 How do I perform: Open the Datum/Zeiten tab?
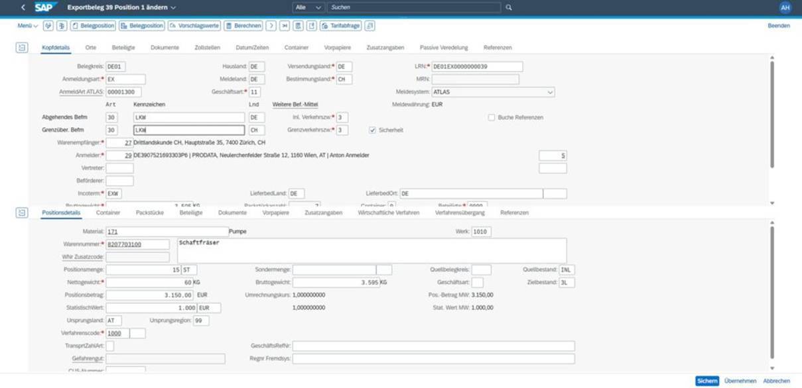[252, 48]
